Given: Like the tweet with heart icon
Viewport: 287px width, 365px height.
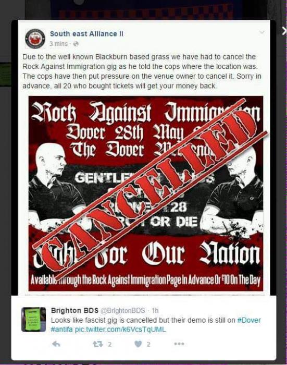Looking at the screenshot, I should [138, 344].
